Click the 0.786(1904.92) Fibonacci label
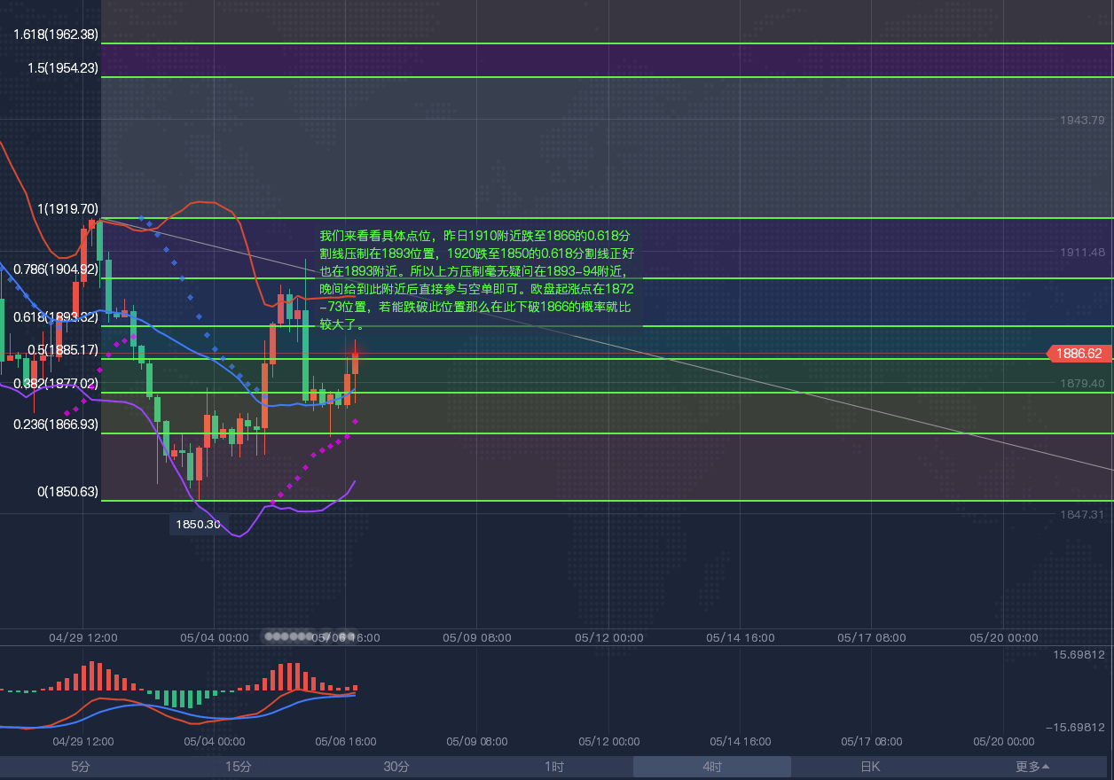The width and height of the screenshot is (1114, 780). coord(55,269)
